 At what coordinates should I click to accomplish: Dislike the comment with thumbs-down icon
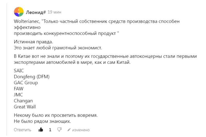click(59, 130)
